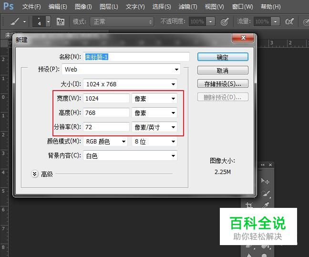This screenshot has height=257, width=309.
Task: Open the 背景内容 白色 dropdown
Action: [130, 156]
